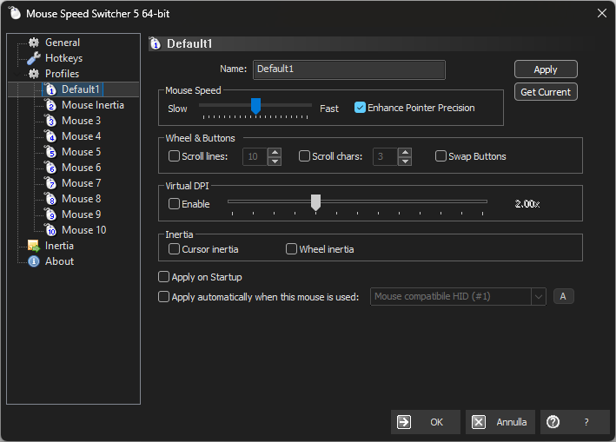Click in the profile Name text field

pos(349,69)
